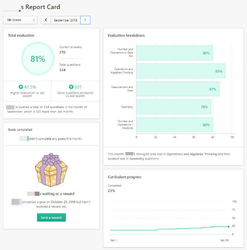247x250 pixels.
Task: Select the Measurement and Data 87% bar
Action: 178,89
